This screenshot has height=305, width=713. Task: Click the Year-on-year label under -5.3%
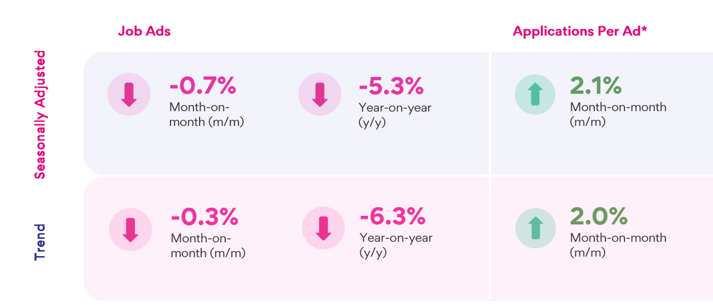click(x=395, y=108)
